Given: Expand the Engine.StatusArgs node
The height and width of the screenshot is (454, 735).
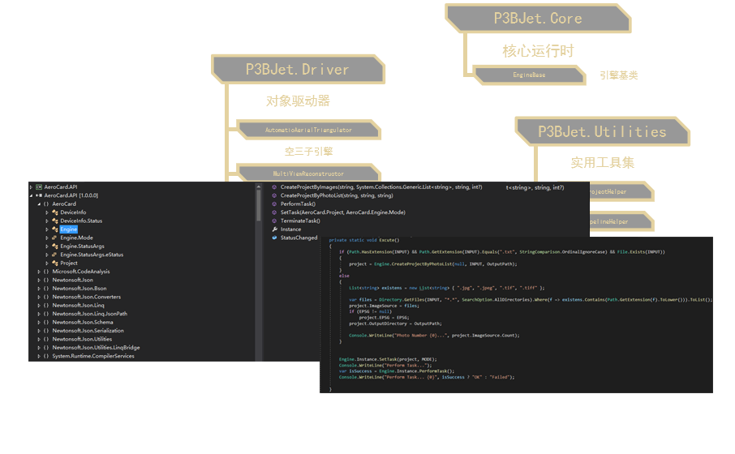Looking at the screenshot, I should (x=47, y=246).
